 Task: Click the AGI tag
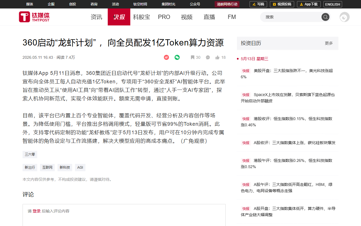click(80, 168)
